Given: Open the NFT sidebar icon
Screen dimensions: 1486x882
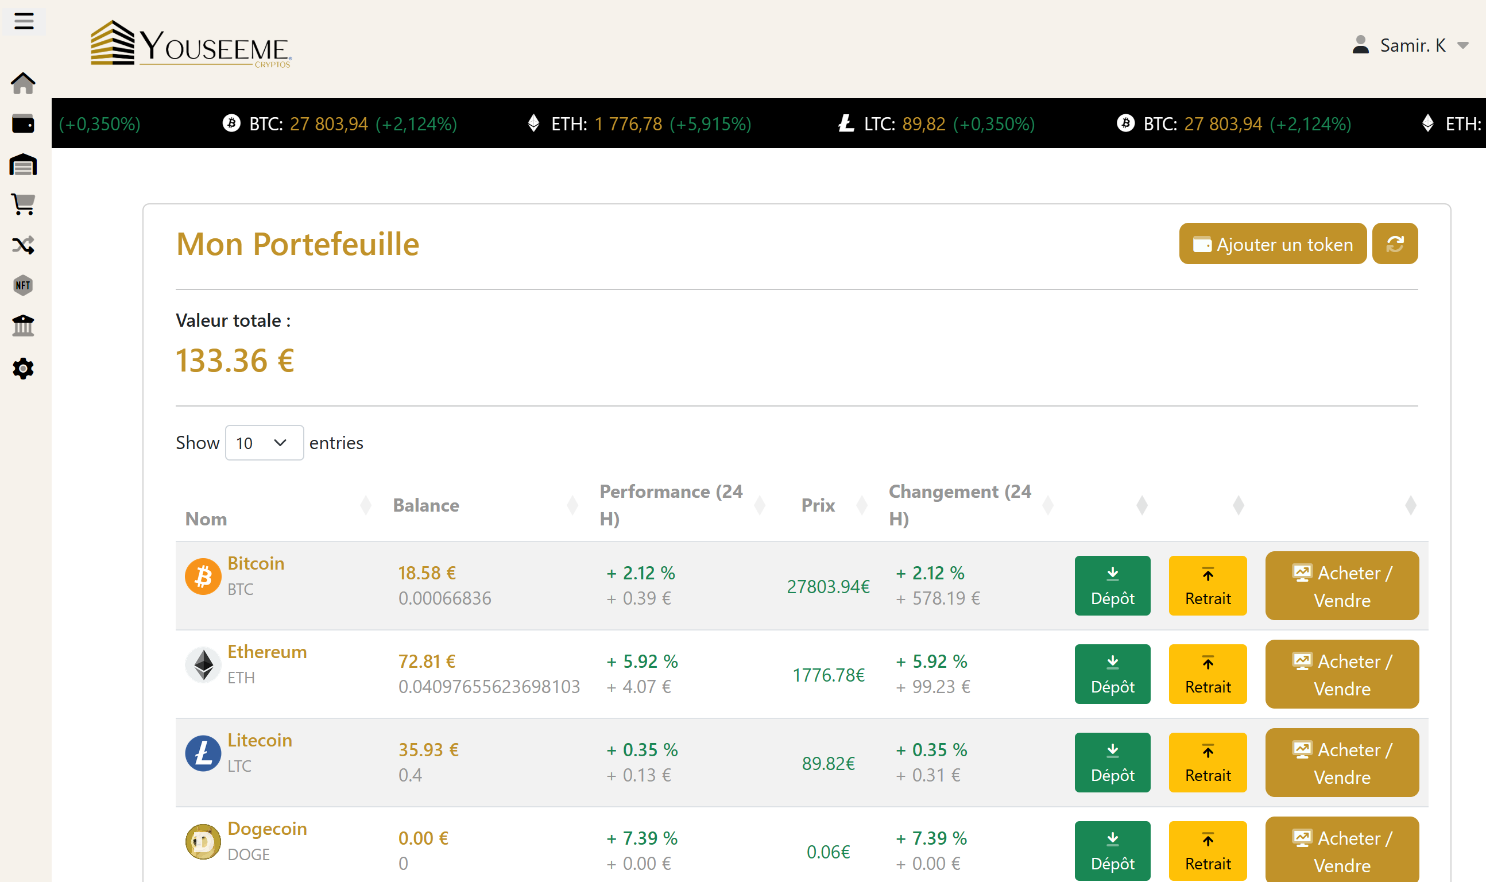Looking at the screenshot, I should tap(23, 285).
